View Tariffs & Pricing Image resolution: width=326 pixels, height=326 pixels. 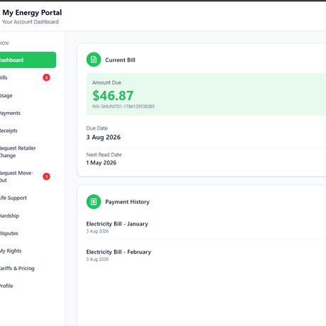tap(28, 268)
